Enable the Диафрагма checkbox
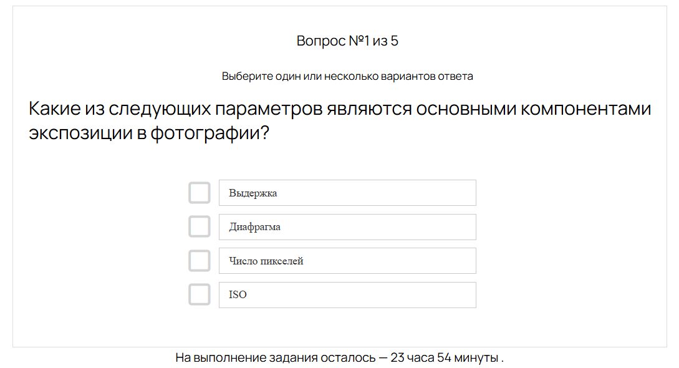Viewport: 679px width, 368px height. pos(199,226)
